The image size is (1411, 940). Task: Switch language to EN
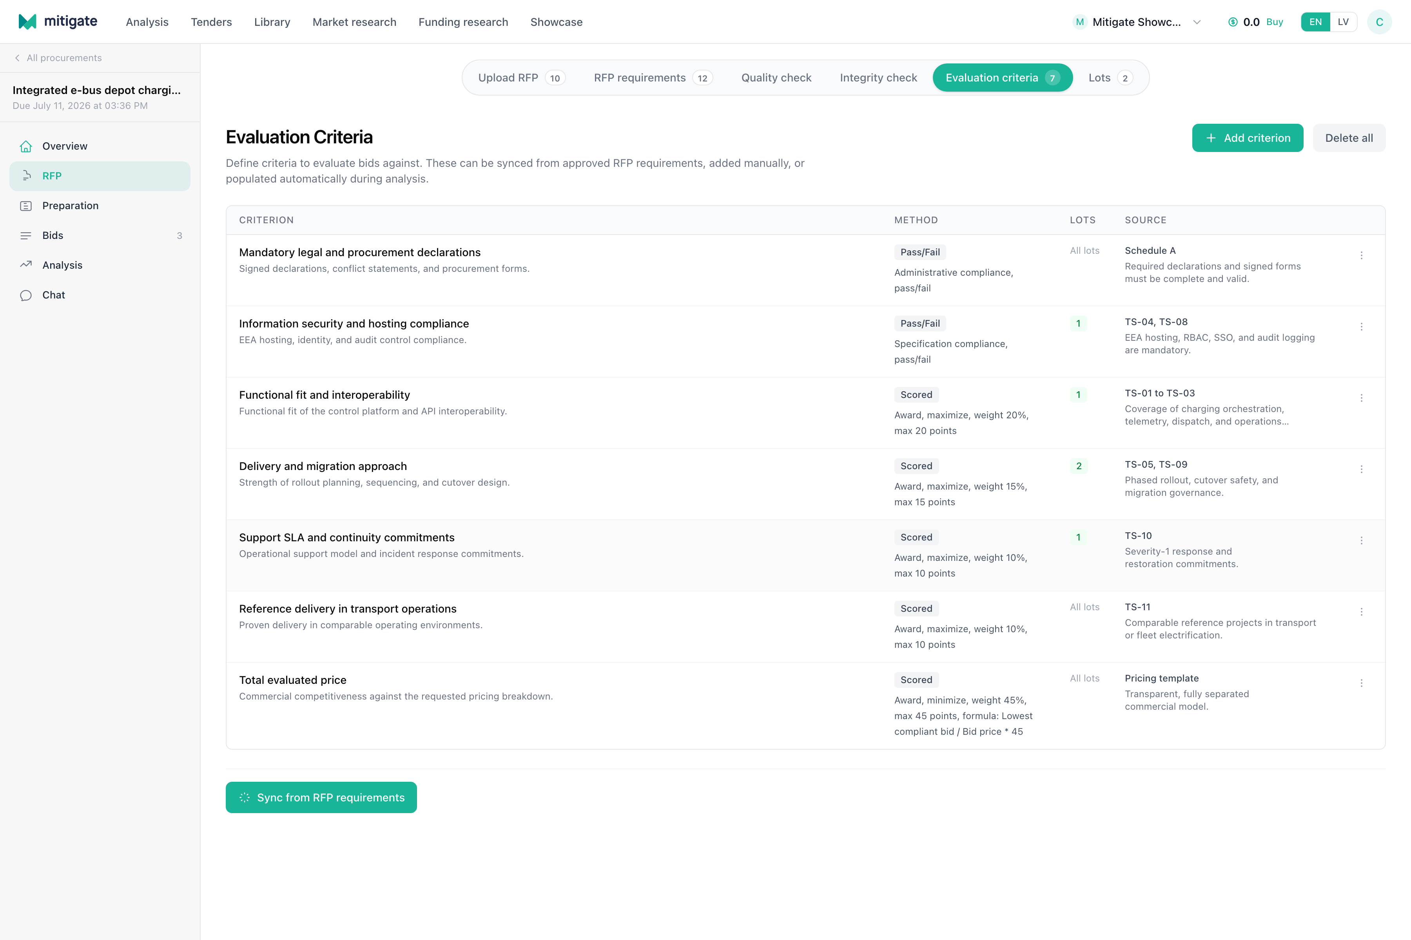coord(1315,22)
